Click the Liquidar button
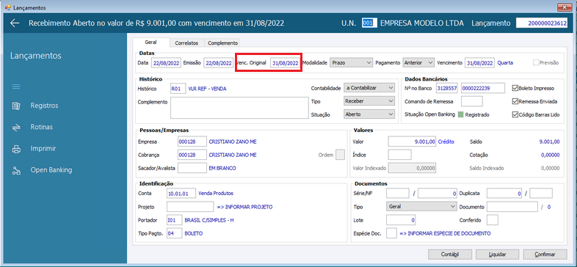Image resolution: width=577 pixels, height=267 pixels. point(498,254)
